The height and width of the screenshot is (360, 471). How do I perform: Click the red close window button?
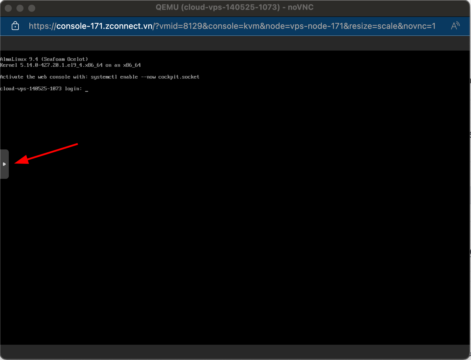8,8
